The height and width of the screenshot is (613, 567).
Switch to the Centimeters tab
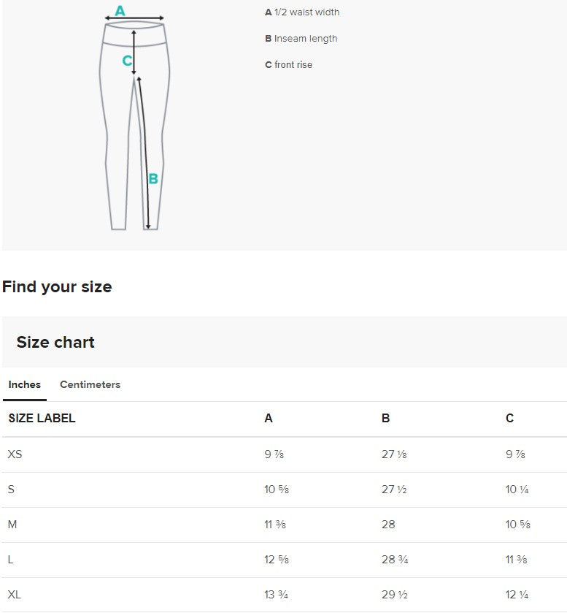[90, 384]
